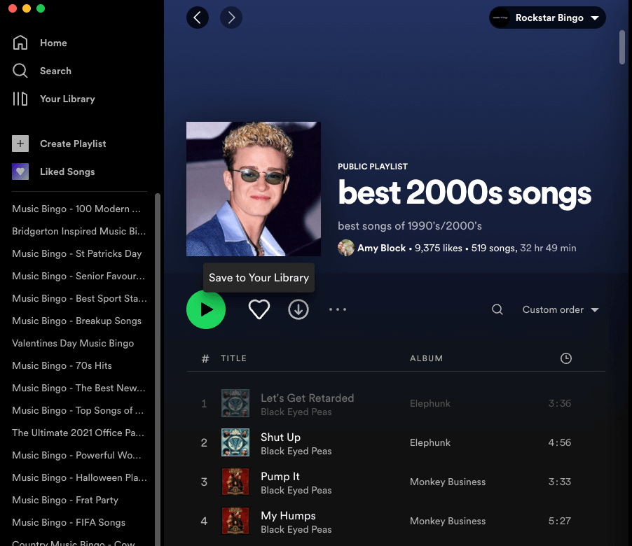Click the My Humps album cover thumbnail
Viewport: 632px width, 546px height.
235,521
